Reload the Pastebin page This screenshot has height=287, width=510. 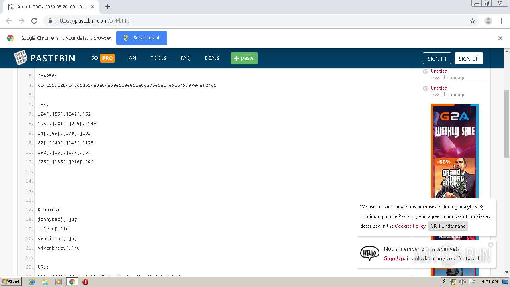[34, 21]
